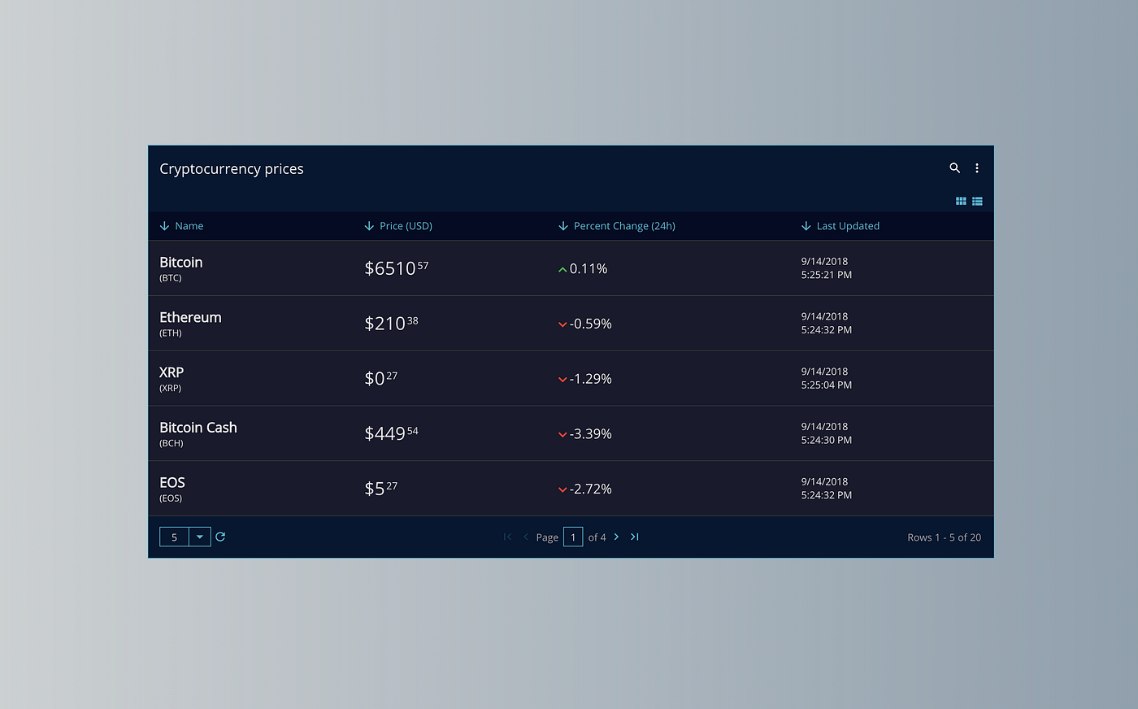Go to the next page

tap(616, 537)
